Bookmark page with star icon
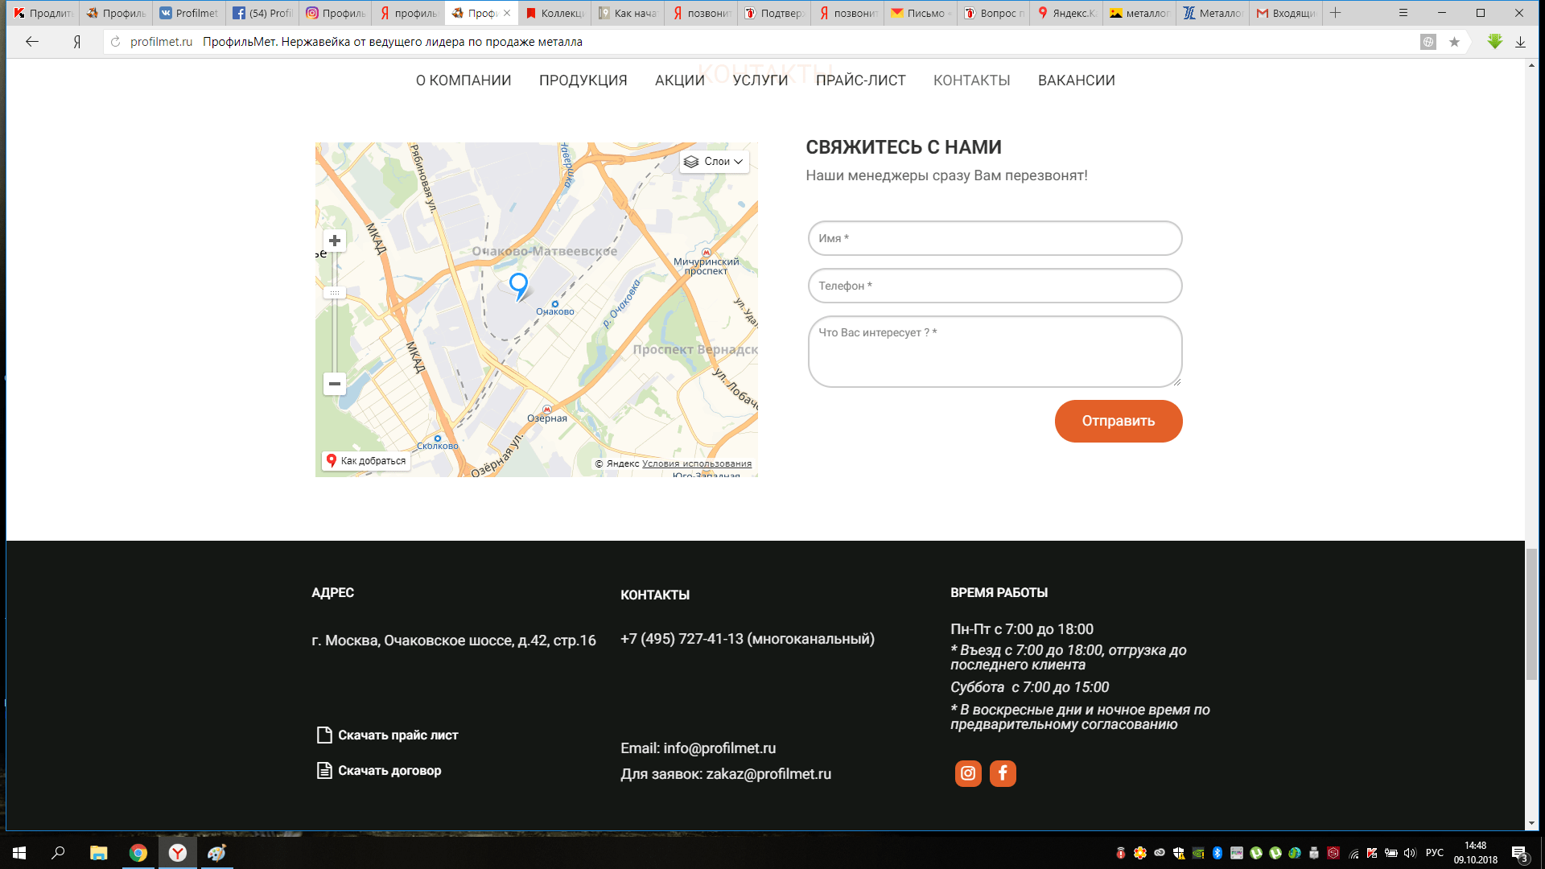The height and width of the screenshot is (869, 1545). coord(1454,42)
